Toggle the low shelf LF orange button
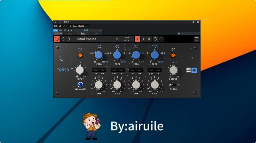This screenshot has height=143, width=256. [80, 55]
